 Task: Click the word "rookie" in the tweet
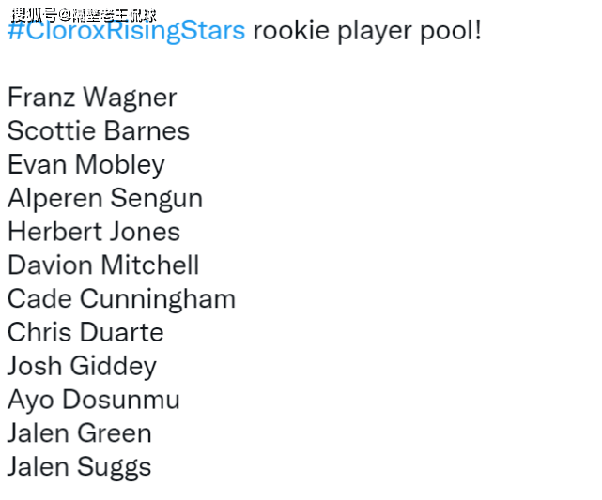[286, 31]
